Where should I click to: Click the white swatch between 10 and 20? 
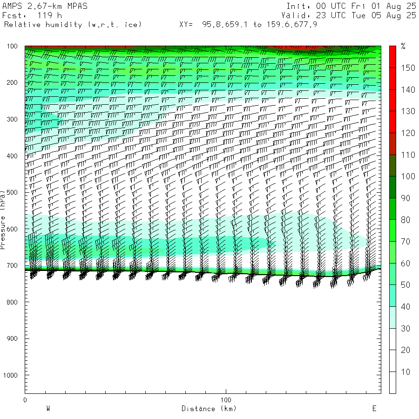pos(392,361)
